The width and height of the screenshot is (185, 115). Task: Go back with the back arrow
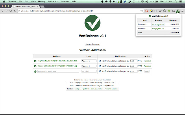click(3, 11)
